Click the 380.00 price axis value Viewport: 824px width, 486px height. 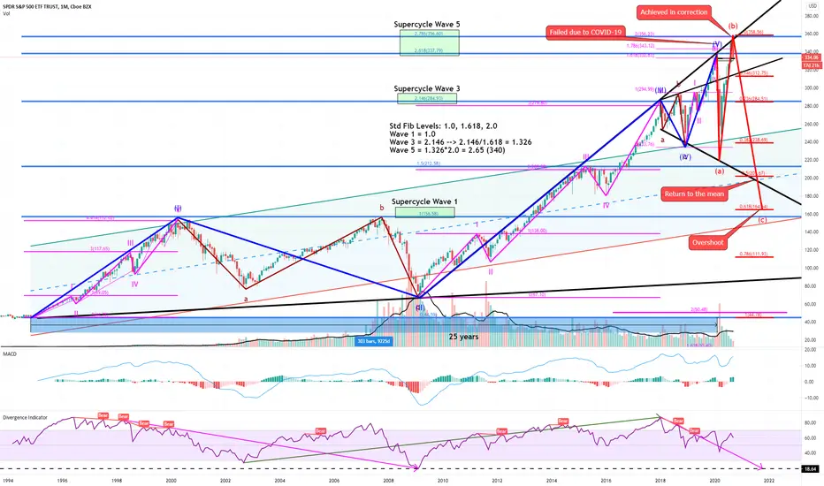coord(812,16)
